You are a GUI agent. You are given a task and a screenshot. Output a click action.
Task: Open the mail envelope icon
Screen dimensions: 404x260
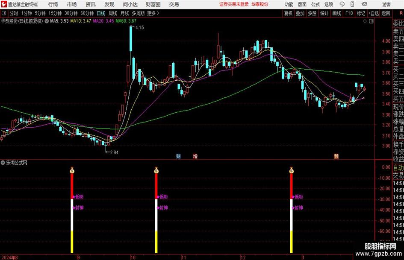[364, 4]
